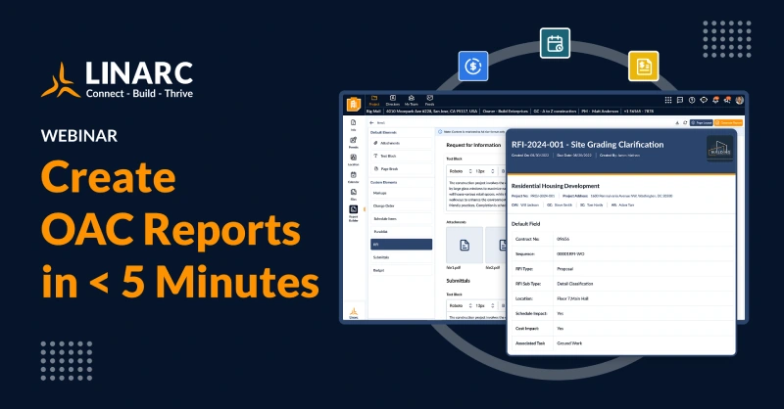Image resolution: width=784 pixels, height=409 pixels.
Task: Click the eye icon in top bar
Action: click(704, 100)
